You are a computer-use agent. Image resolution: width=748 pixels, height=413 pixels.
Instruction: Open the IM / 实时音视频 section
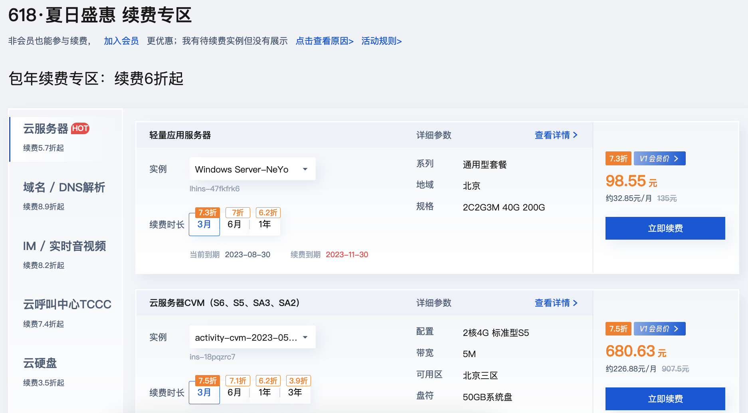click(x=64, y=246)
